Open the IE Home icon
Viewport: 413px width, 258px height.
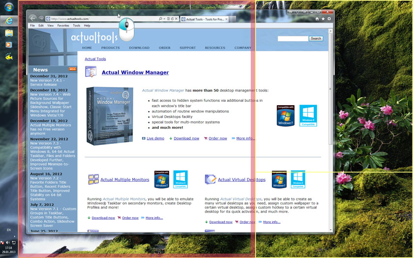(317, 19)
